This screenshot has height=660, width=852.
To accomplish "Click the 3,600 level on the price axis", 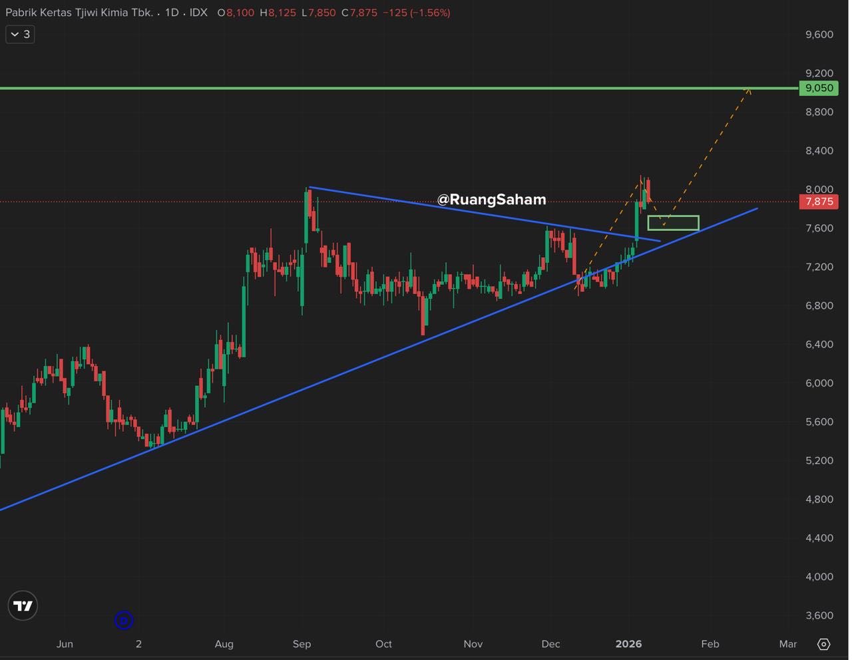I will (x=819, y=615).
